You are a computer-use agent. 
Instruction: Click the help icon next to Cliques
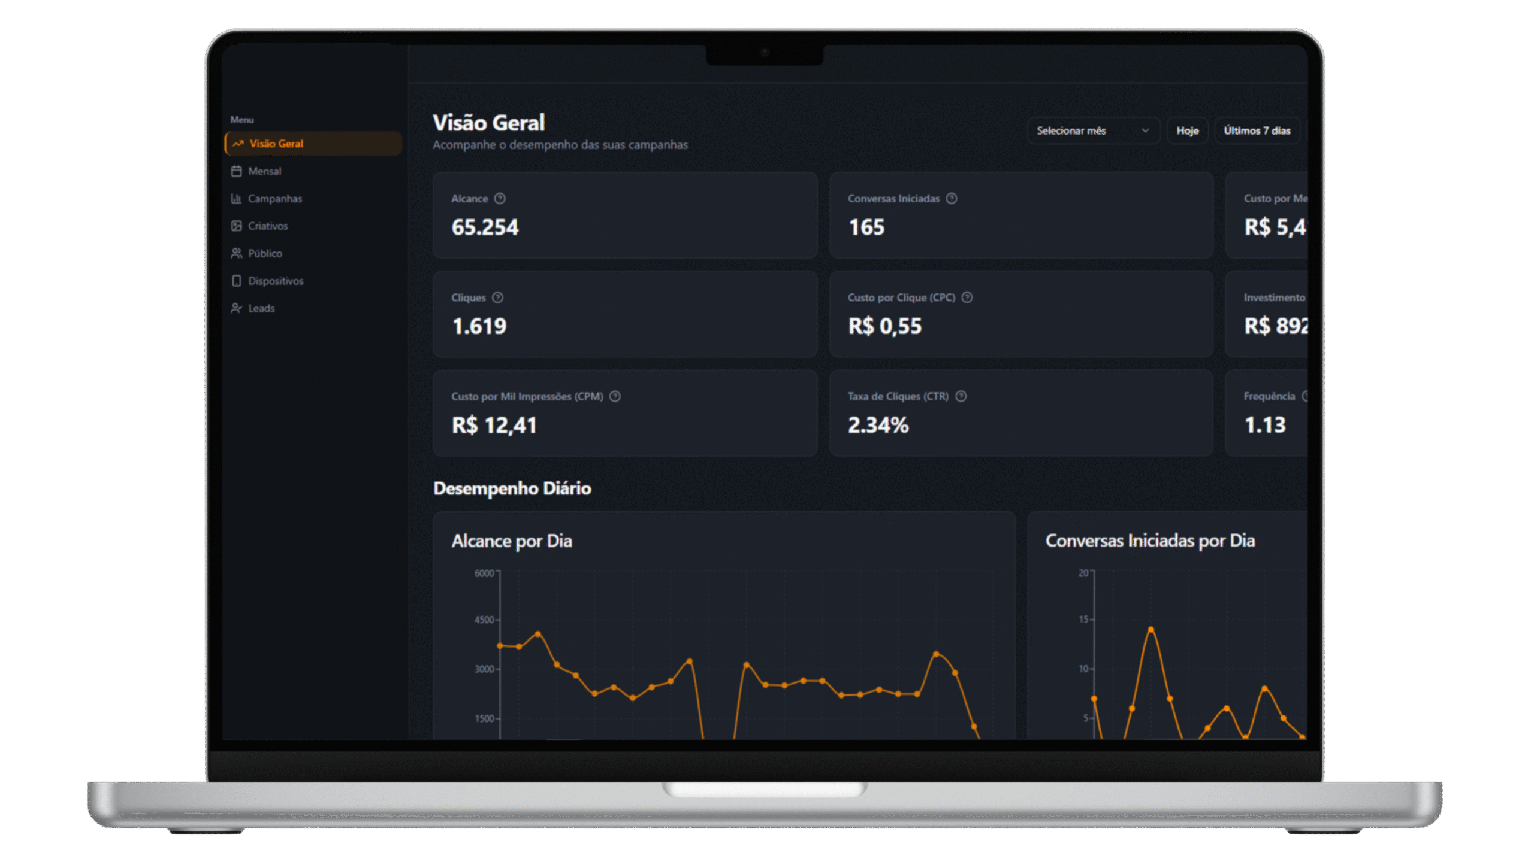pyautogui.click(x=497, y=298)
